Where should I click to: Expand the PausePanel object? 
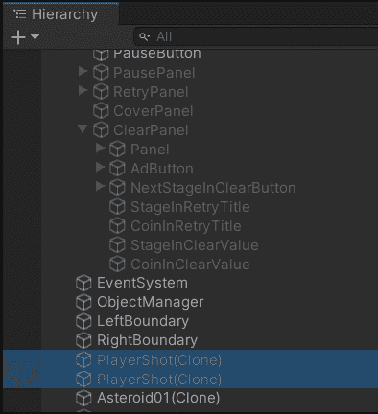[x=83, y=72]
